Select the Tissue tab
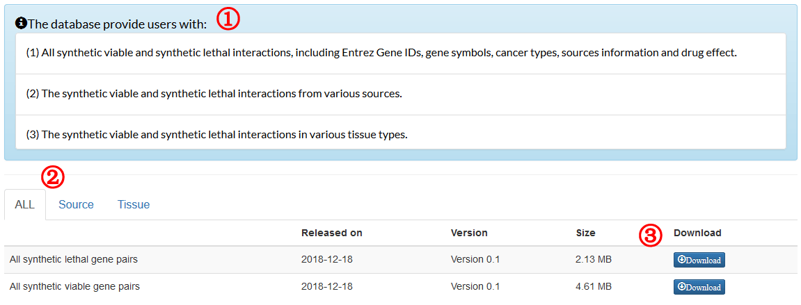Viewport: 801px width, 305px height. (134, 204)
